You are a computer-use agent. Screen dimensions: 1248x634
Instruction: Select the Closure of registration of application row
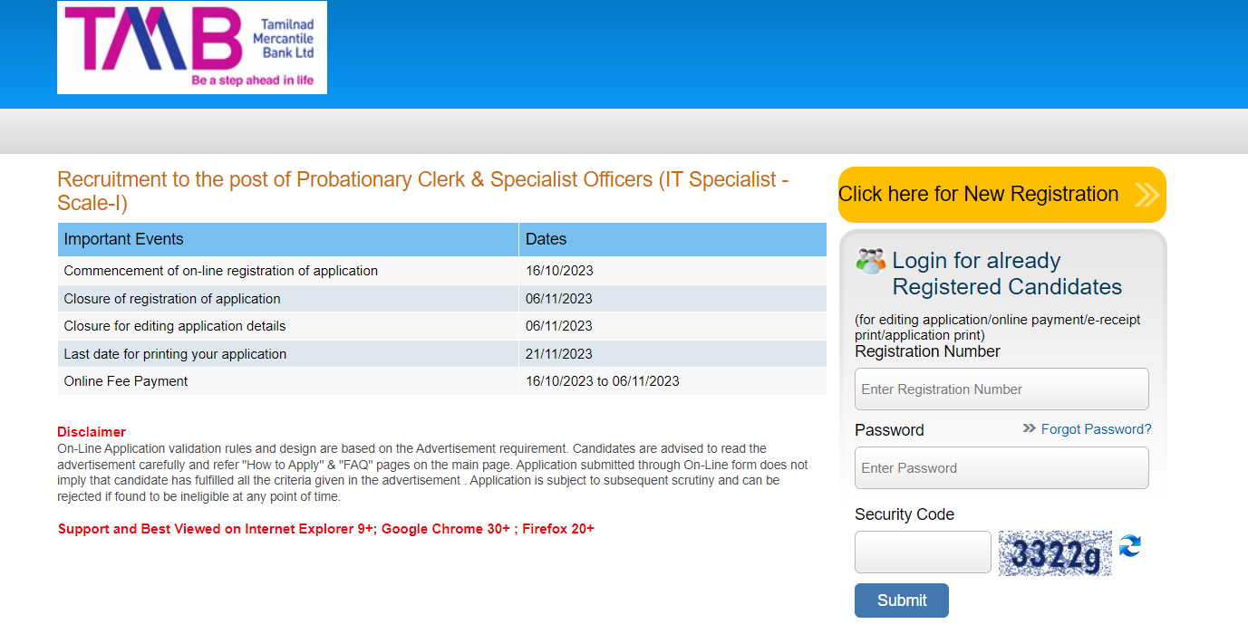click(172, 299)
